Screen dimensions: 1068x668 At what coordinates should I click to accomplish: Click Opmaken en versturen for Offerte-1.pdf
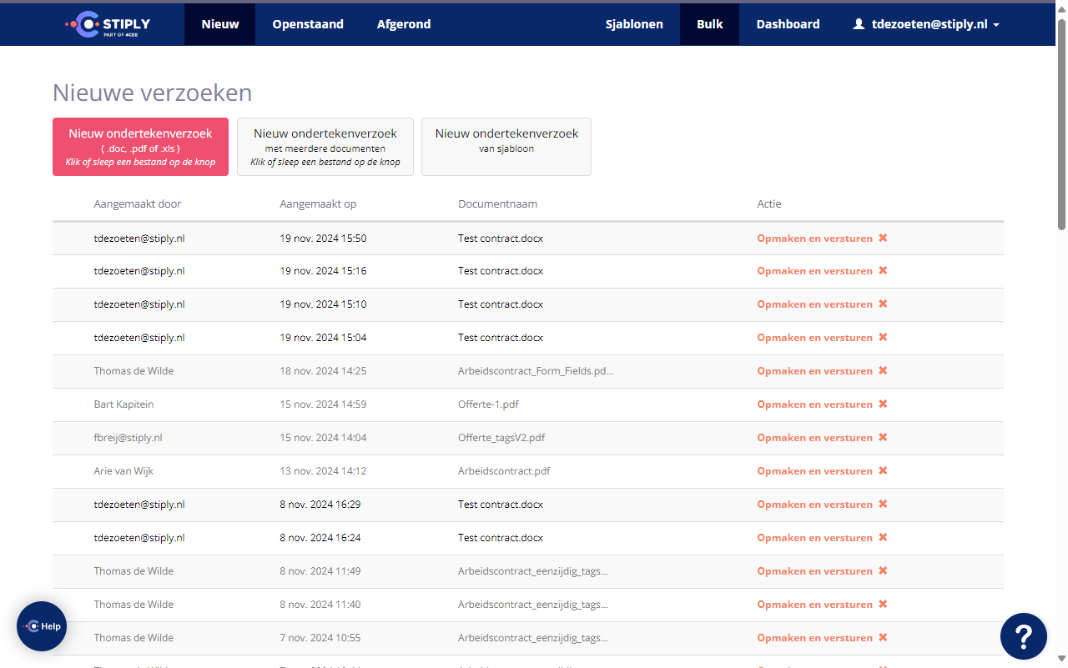pos(814,404)
